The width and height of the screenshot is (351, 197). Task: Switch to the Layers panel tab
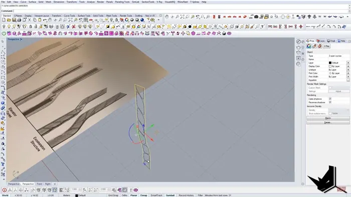click(321, 41)
